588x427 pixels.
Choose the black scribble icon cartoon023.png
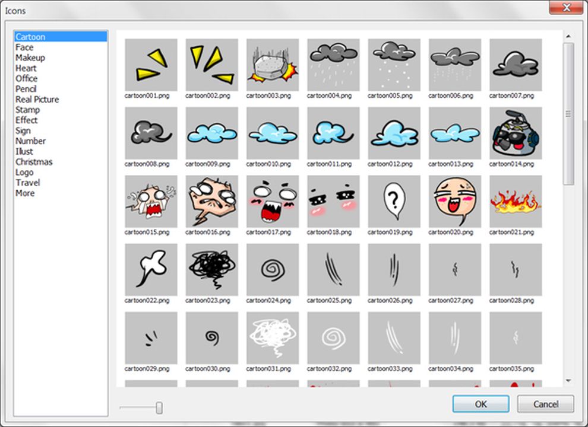tap(211, 269)
